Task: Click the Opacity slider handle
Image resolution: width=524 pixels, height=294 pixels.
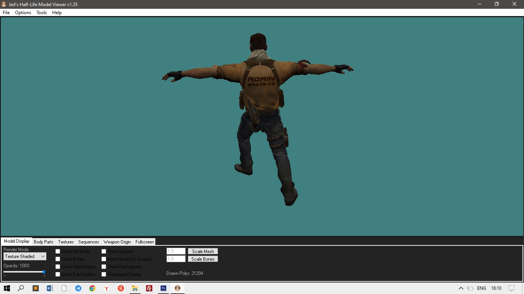Action: 44,273
